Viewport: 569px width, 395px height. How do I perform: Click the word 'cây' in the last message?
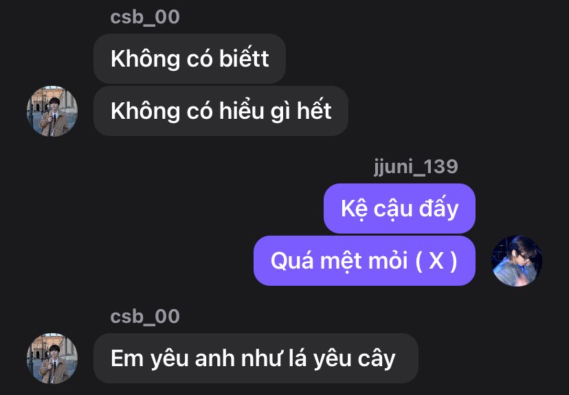click(x=377, y=359)
